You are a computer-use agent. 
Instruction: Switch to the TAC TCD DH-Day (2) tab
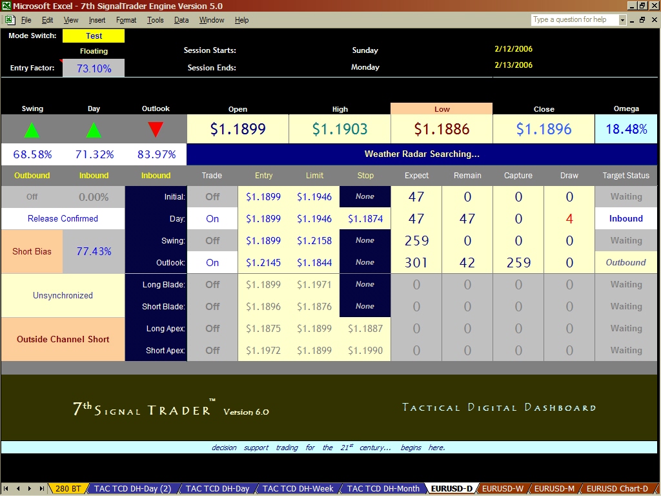(132, 488)
